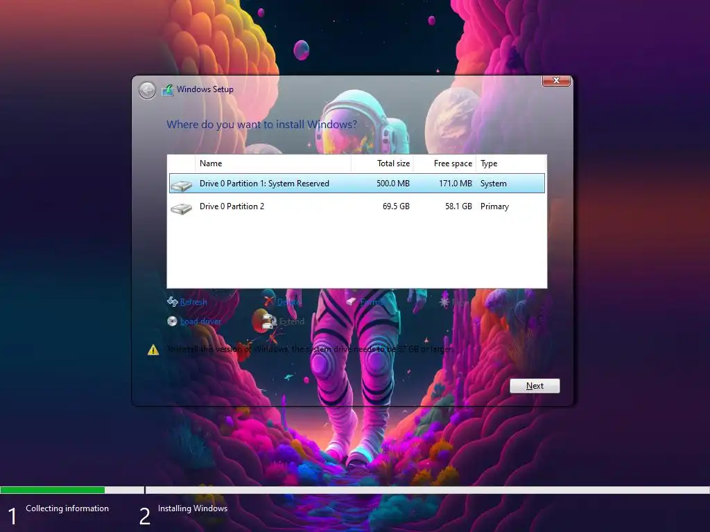Click the Load driver disc icon

[172, 321]
